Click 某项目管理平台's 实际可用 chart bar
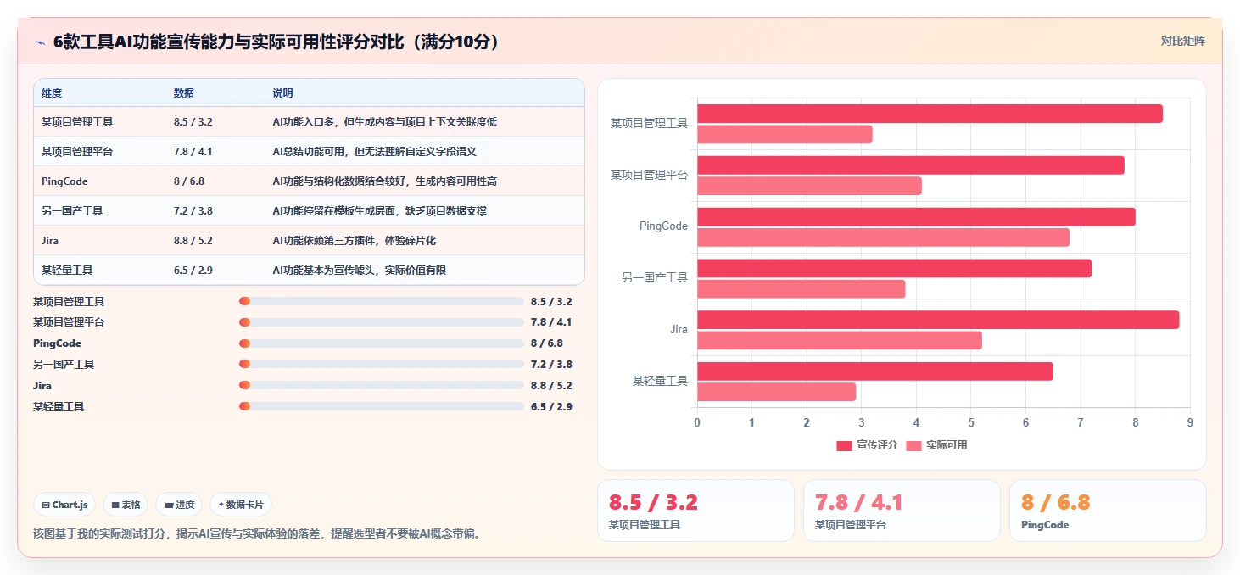1240x575 pixels. point(809,186)
